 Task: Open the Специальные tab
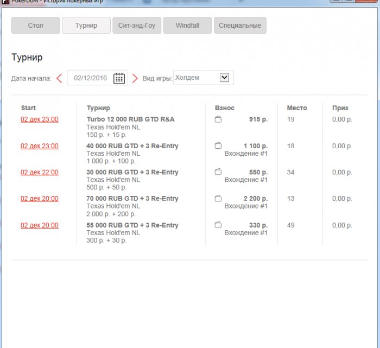(240, 25)
